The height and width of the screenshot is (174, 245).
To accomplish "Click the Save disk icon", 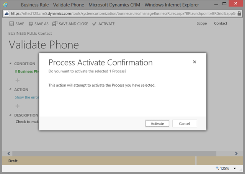I will click(11, 24).
